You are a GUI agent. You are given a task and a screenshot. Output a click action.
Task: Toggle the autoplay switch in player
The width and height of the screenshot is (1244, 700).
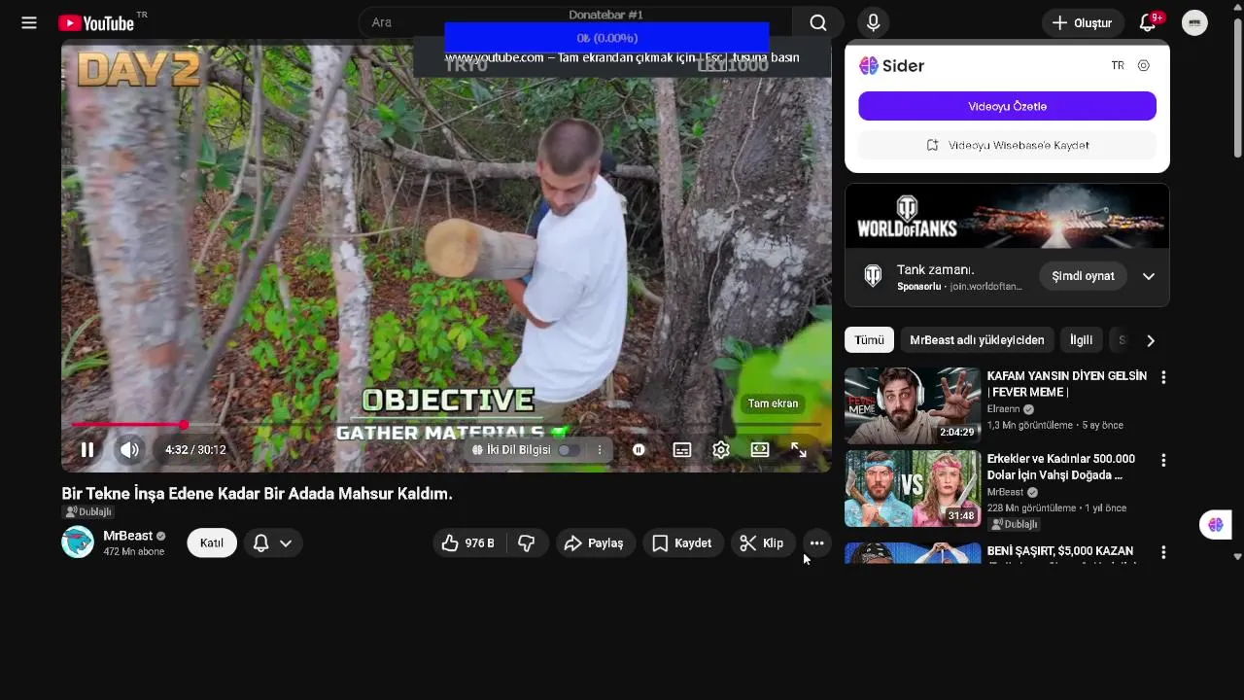(x=639, y=450)
